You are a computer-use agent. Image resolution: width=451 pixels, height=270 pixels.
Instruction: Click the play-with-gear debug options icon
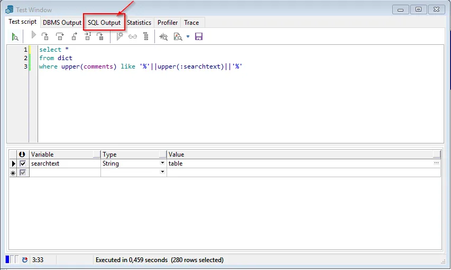click(x=119, y=36)
